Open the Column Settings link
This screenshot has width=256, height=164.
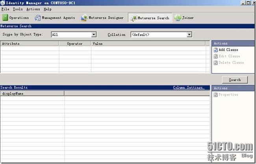tap(189, 88)
